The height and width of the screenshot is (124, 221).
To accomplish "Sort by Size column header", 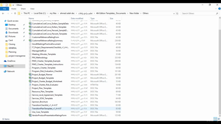I will pos(112,18).
